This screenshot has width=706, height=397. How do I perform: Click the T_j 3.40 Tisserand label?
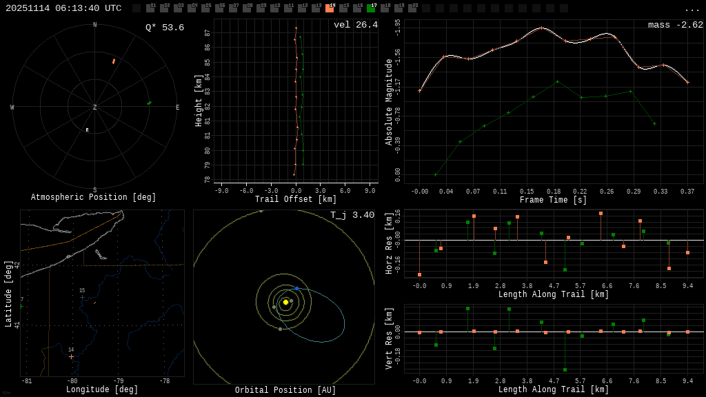[x=352, y=215]
